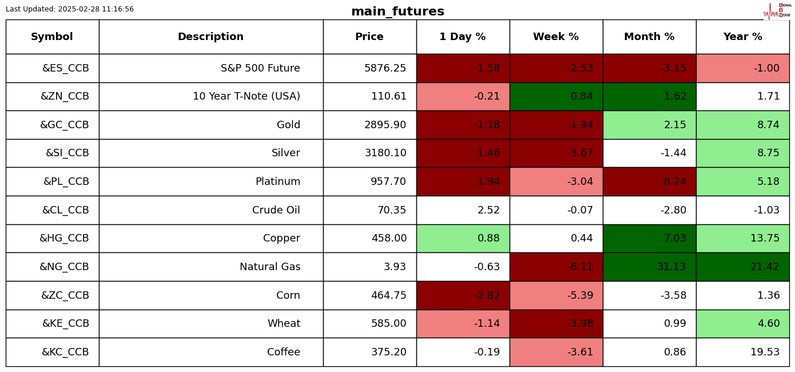The height and width of the screenshot is (372, 795).
Task: Click the green Natural Gas Year % cell
Action: click(742, 267)
